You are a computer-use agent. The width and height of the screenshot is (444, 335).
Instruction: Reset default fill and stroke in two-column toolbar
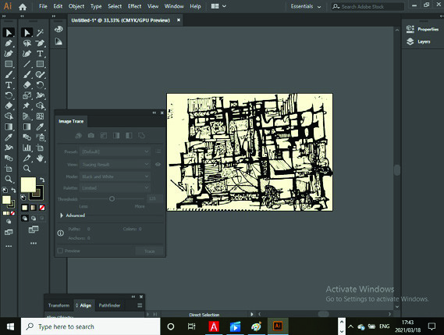pyautogui.click(x=23, y=198)
